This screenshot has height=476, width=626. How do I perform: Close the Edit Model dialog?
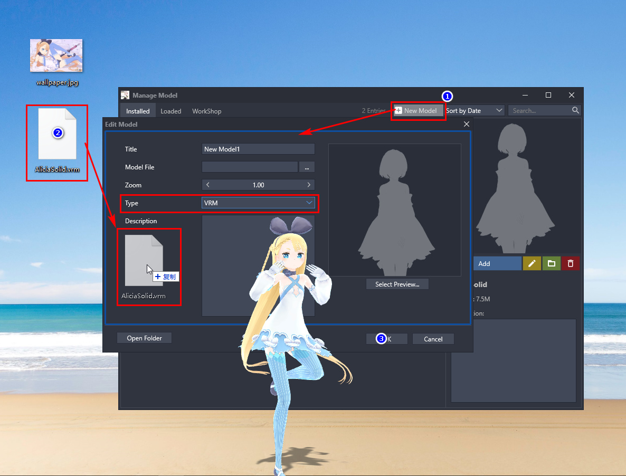(466, 124)
